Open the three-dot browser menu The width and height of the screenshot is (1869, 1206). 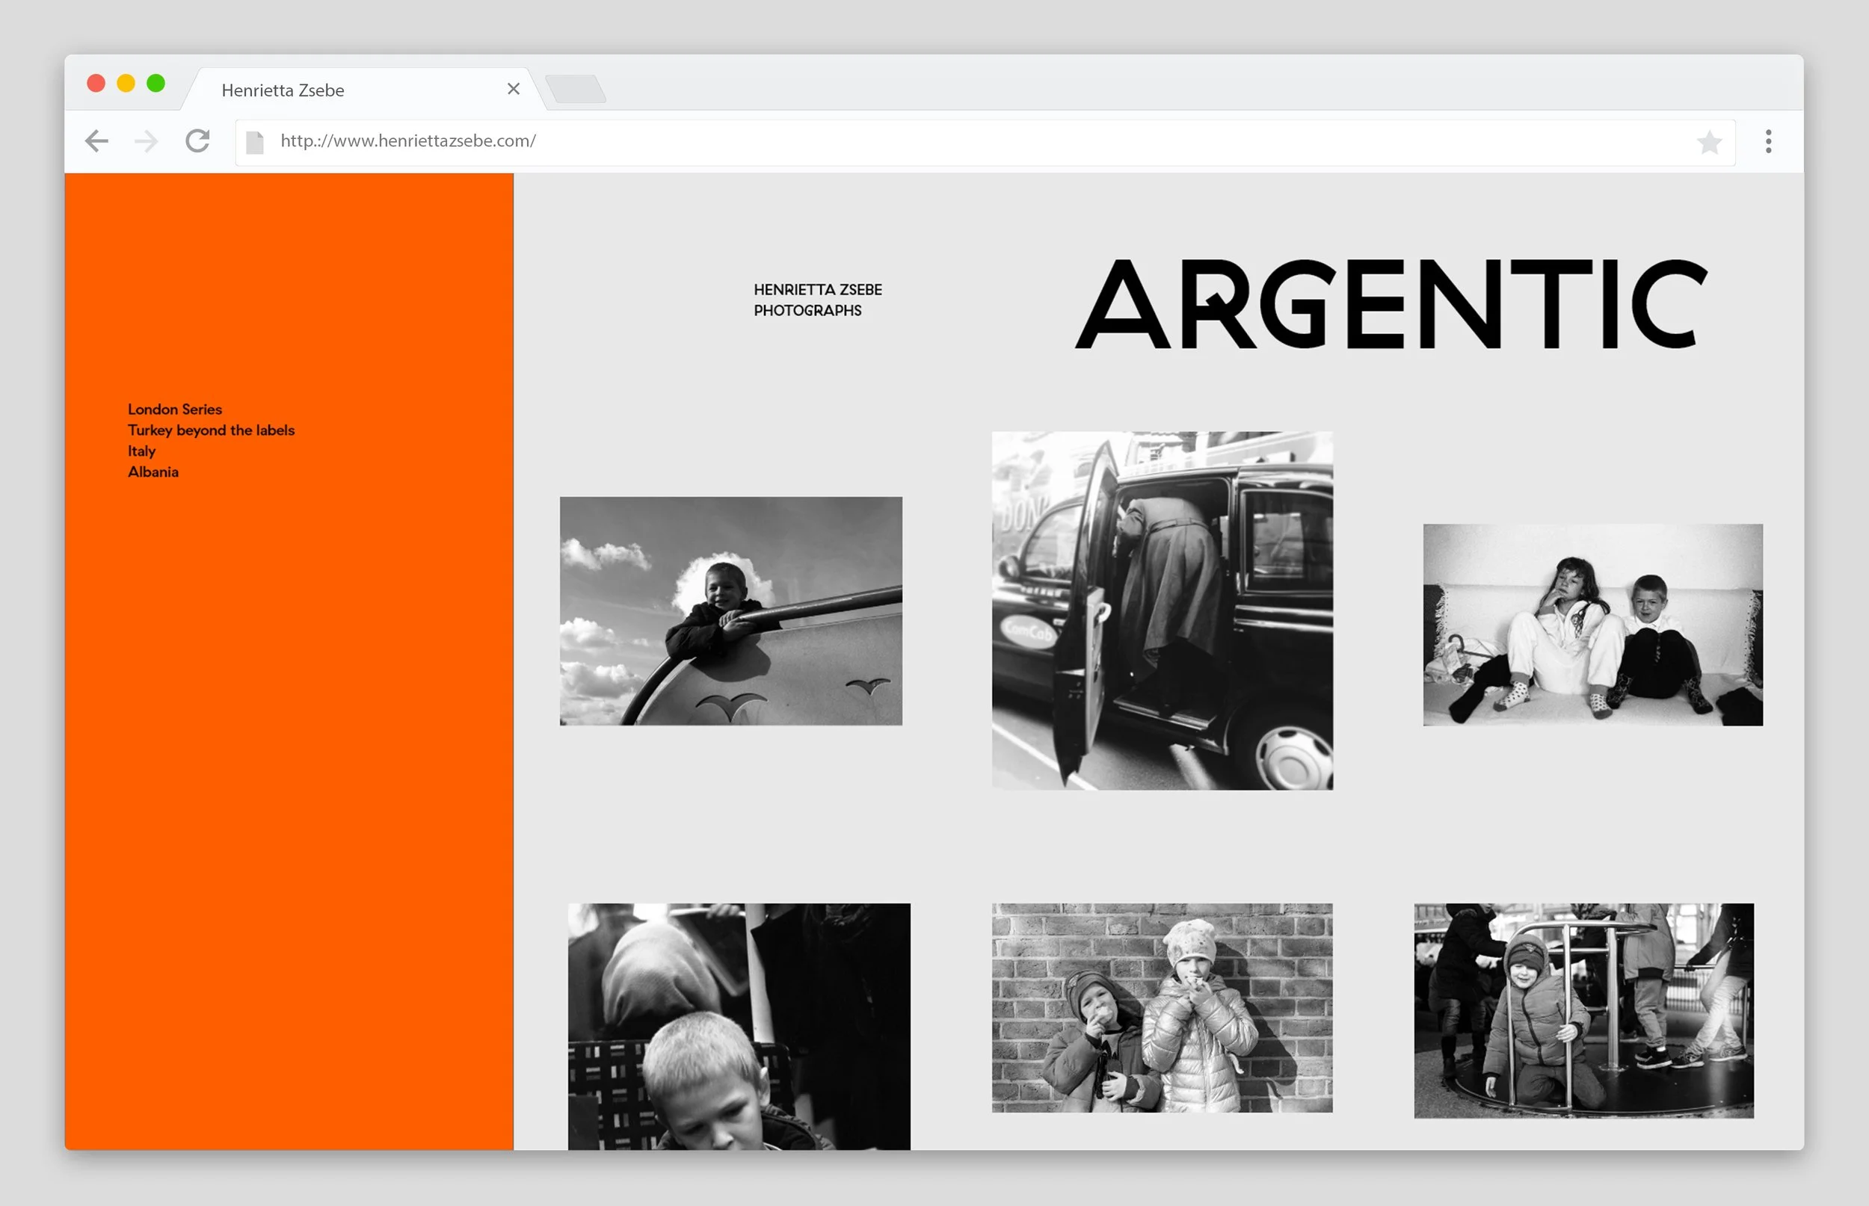coord(1768,142)
